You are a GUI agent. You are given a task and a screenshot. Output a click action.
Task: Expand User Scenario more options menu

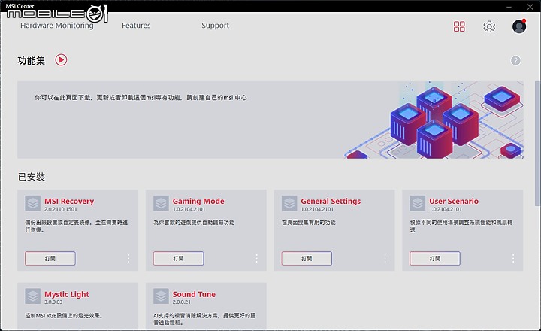point(513,258)
